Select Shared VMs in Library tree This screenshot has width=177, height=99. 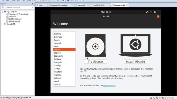11,24
